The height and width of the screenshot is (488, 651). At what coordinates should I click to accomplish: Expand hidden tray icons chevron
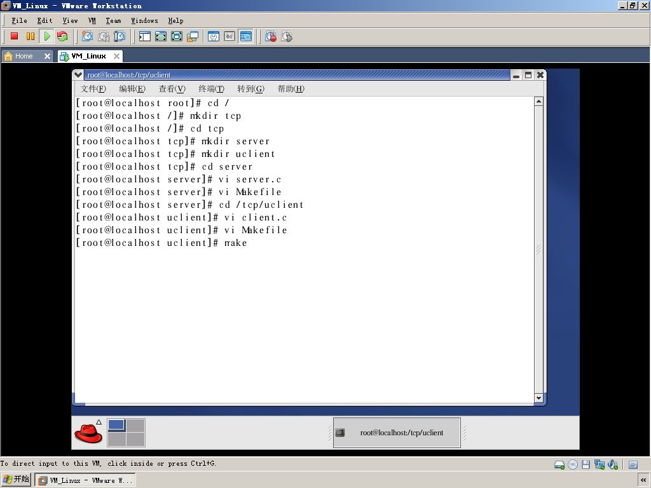click(x=643, y=480)
